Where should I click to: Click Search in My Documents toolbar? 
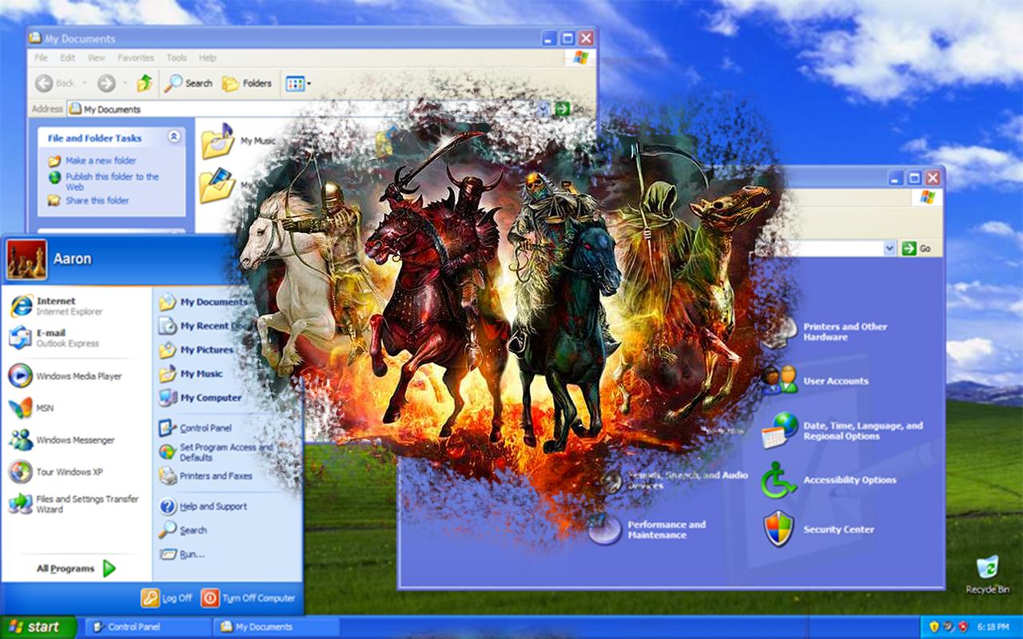(189, 83)
